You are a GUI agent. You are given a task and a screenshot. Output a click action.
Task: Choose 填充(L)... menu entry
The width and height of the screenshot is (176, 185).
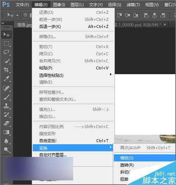73,110
